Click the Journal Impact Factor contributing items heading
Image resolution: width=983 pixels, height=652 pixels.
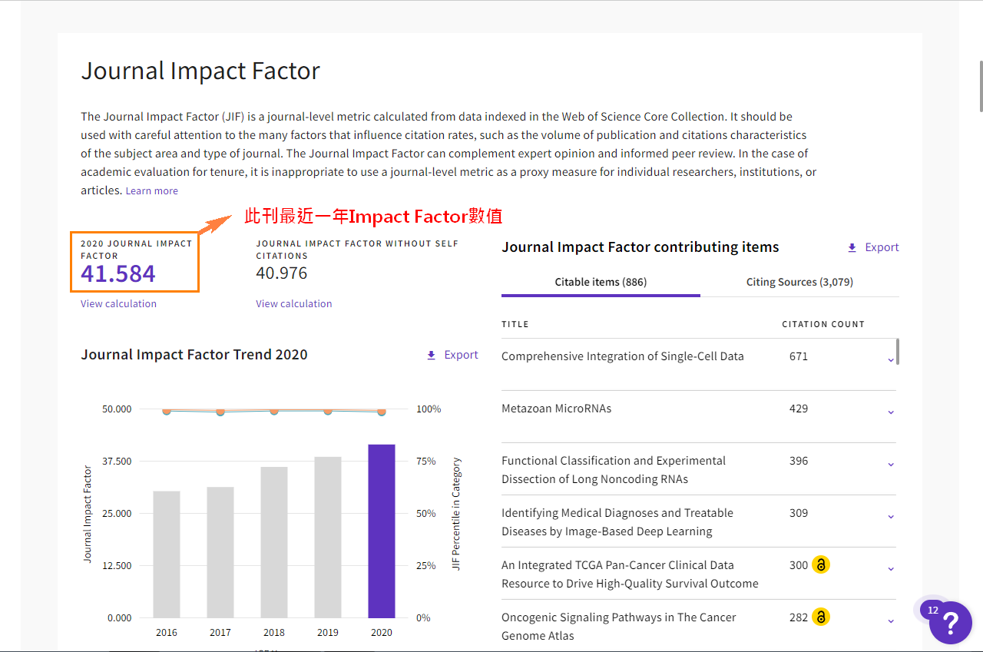[640, 247]
